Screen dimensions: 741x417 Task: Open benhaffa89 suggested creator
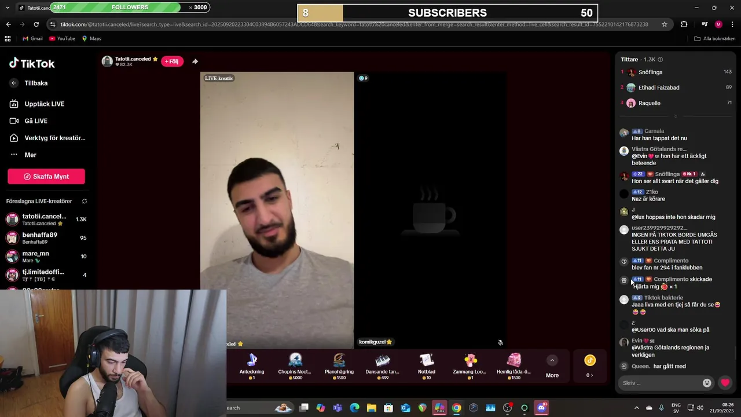tap(46, 238)
